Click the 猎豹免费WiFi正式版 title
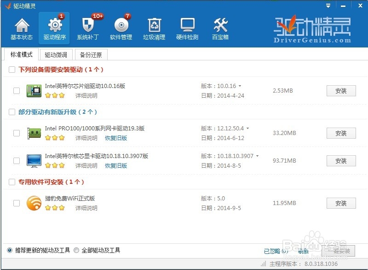The height and width of the screenshot is (270, 368). click(70, 198)
